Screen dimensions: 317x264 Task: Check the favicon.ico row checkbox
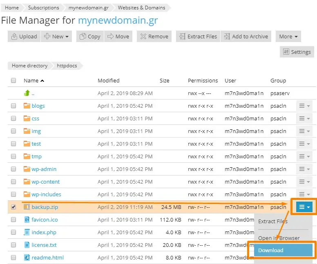tap(13, 220)
